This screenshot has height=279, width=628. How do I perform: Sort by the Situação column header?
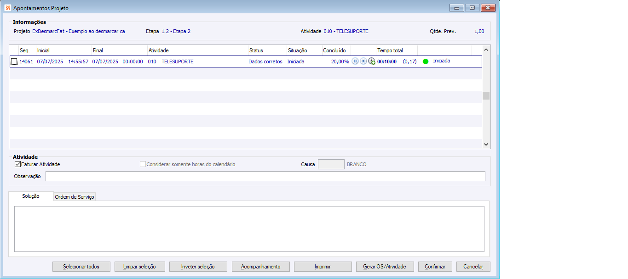tap(304, 50)
